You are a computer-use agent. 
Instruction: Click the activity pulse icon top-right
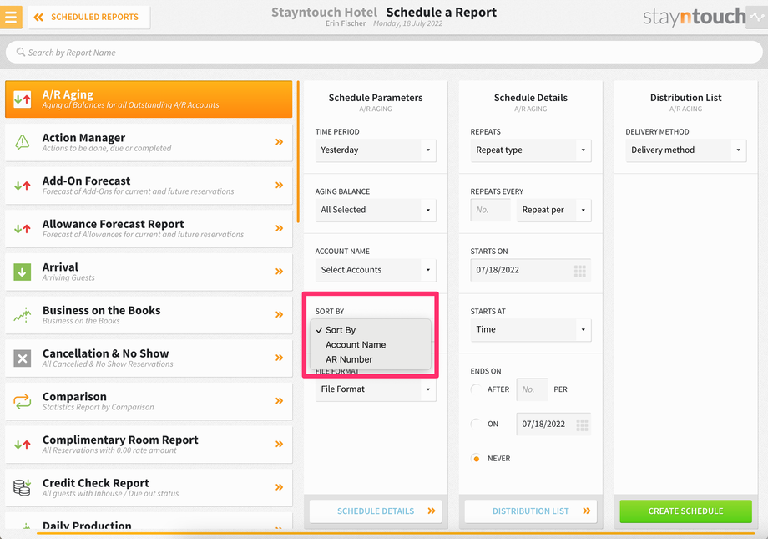[758, 18]
